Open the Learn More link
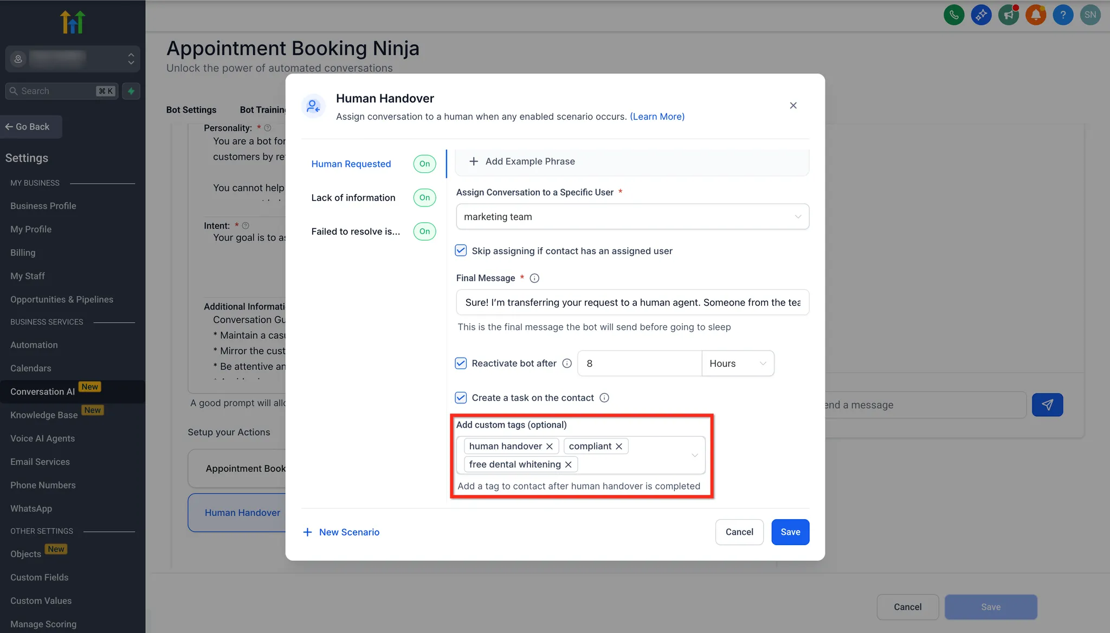Image resolution: width=1110 pixels, height=633 pixels. click(x=657, y=117)
